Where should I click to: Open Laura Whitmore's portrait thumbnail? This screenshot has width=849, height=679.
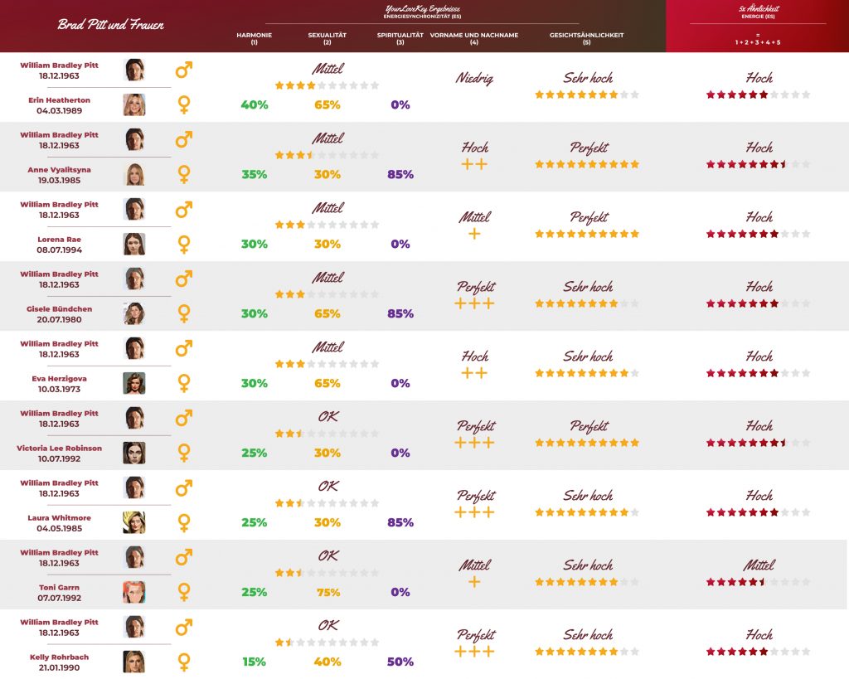pyautogui.click(x=134, y=522)
